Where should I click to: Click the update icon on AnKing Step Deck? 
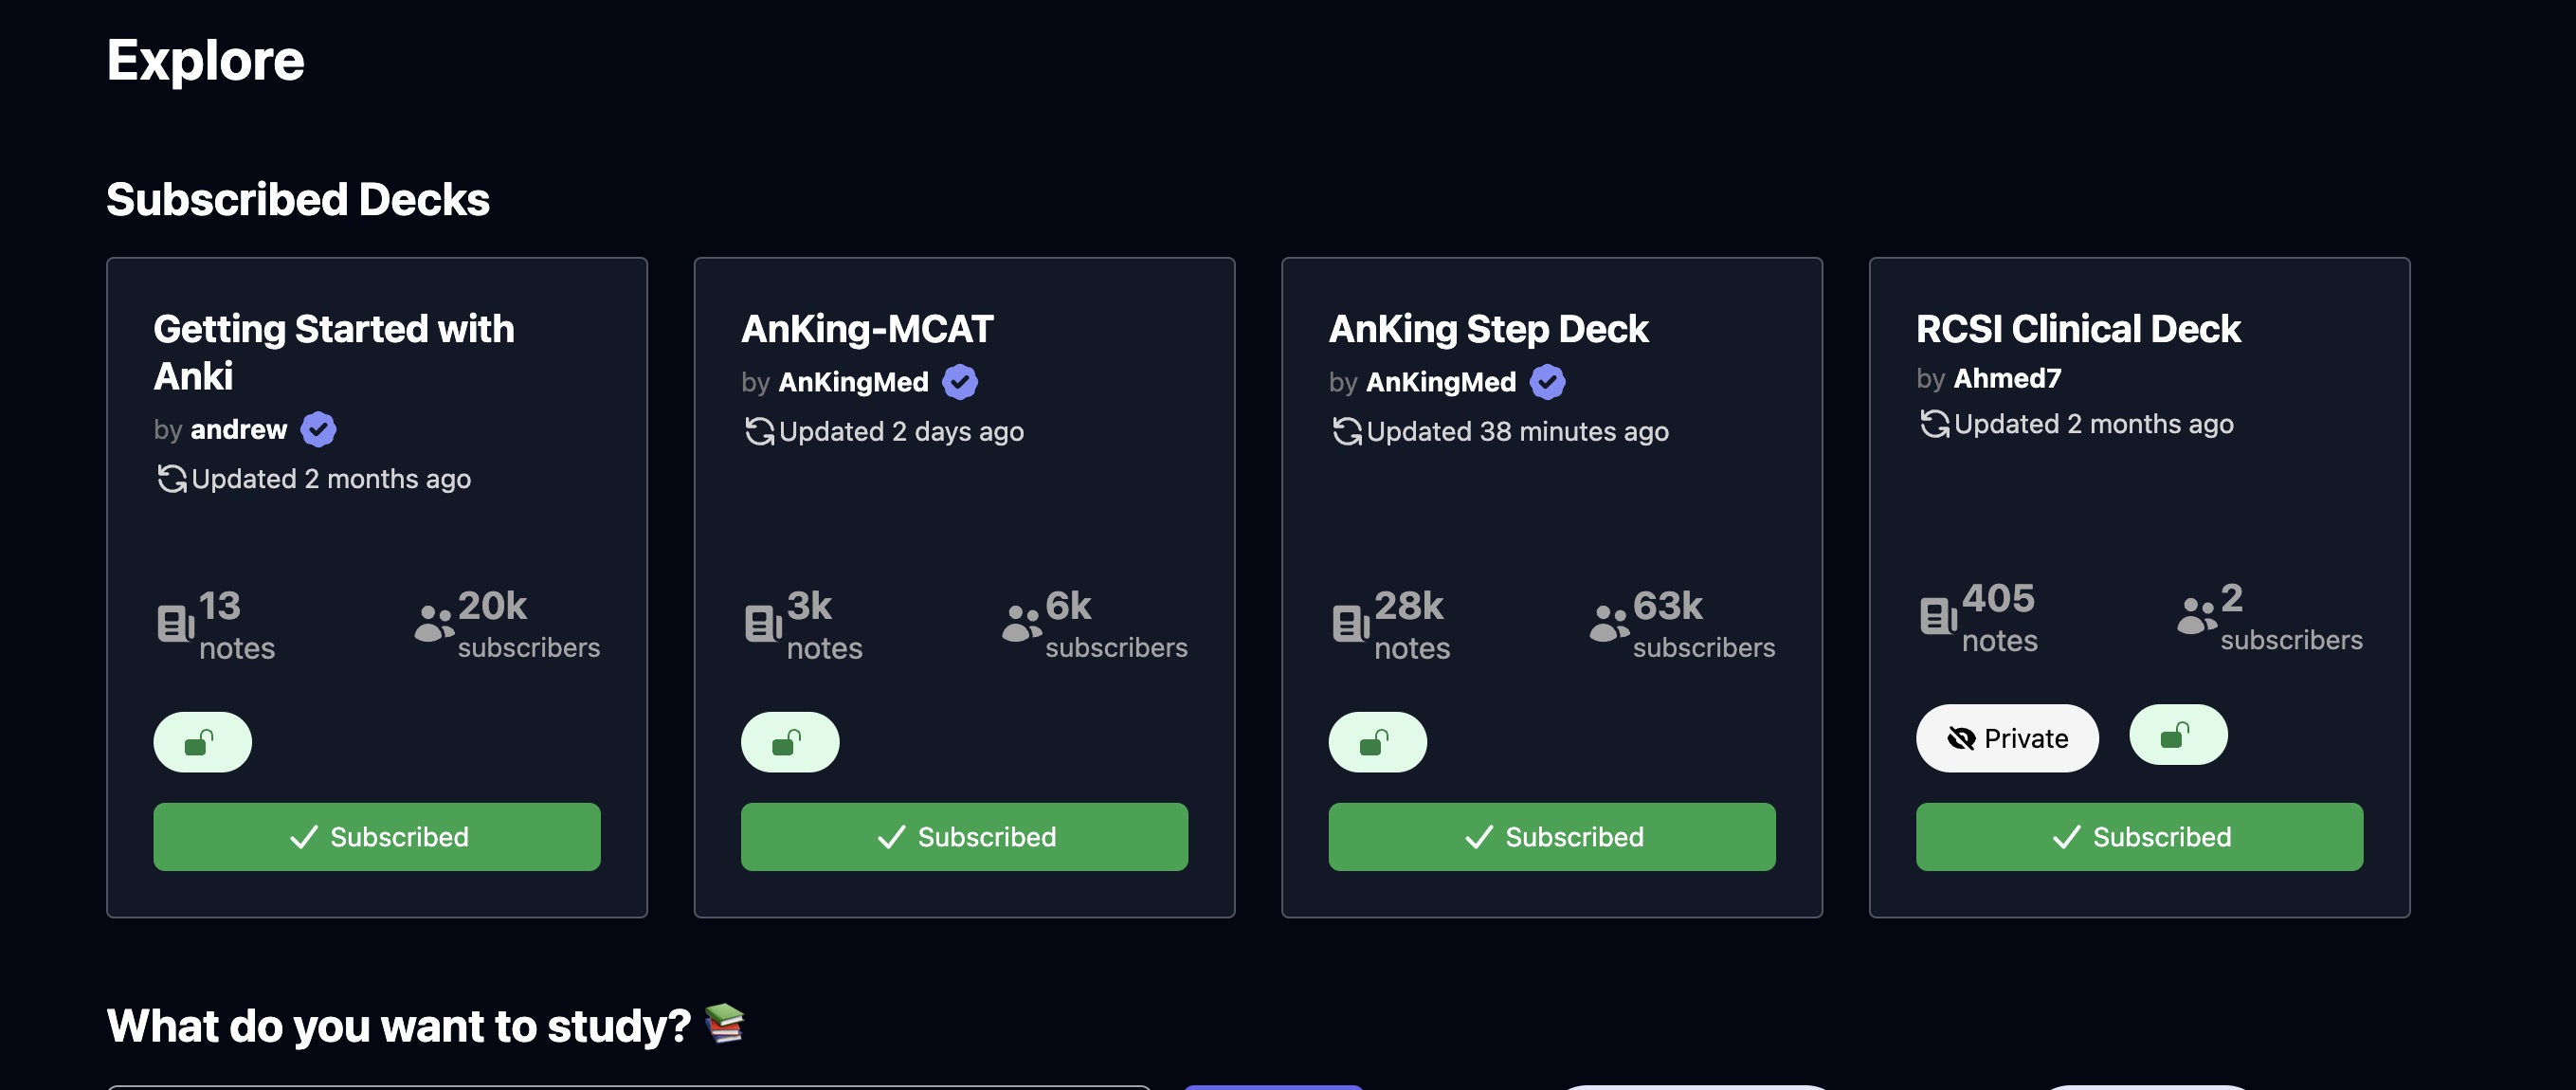tap(1347, 431)
